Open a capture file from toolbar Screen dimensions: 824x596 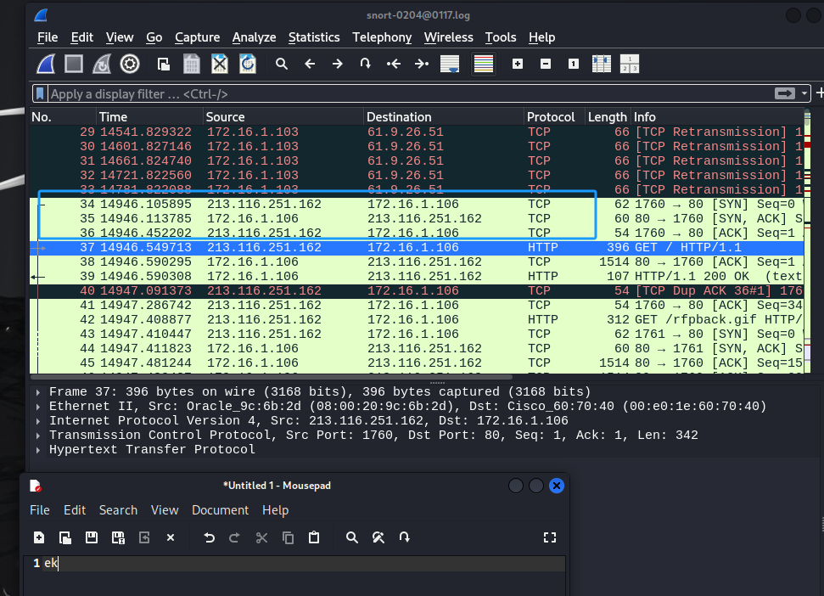tap(164, 65)
